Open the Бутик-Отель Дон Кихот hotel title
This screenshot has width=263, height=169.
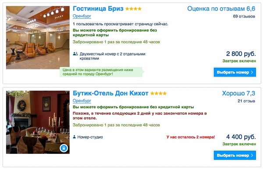pos(110,93)
